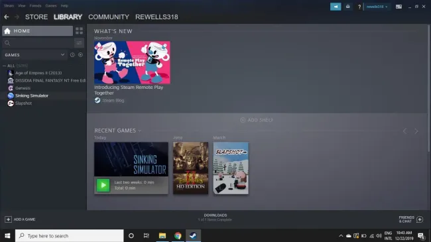Switch to the LIBRARY tab

coord(68,17)
